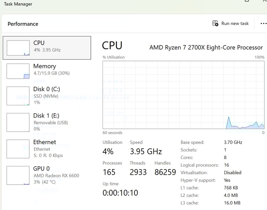Viewport: 267px width, 210px height.
Task: Click the CPU utilisation graph area
Action: point(184,95)
